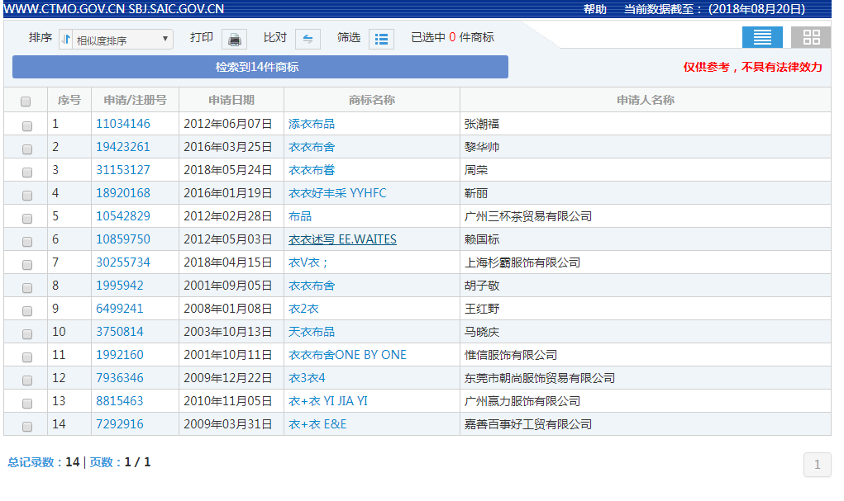Open trademark 天衣布品
This screenshot has height=501, width=844.
tap(312, 332)
